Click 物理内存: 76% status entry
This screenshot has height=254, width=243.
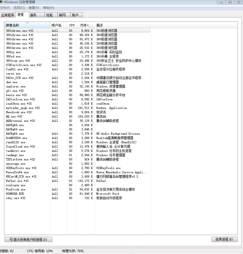coord(73,251)
